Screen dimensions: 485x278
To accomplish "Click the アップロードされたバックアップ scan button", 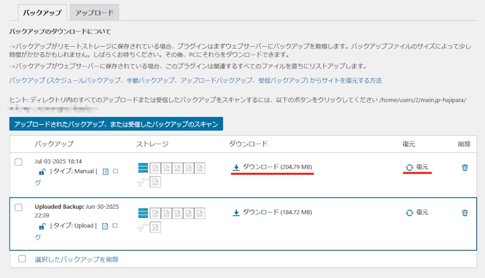I will [116, 124].
